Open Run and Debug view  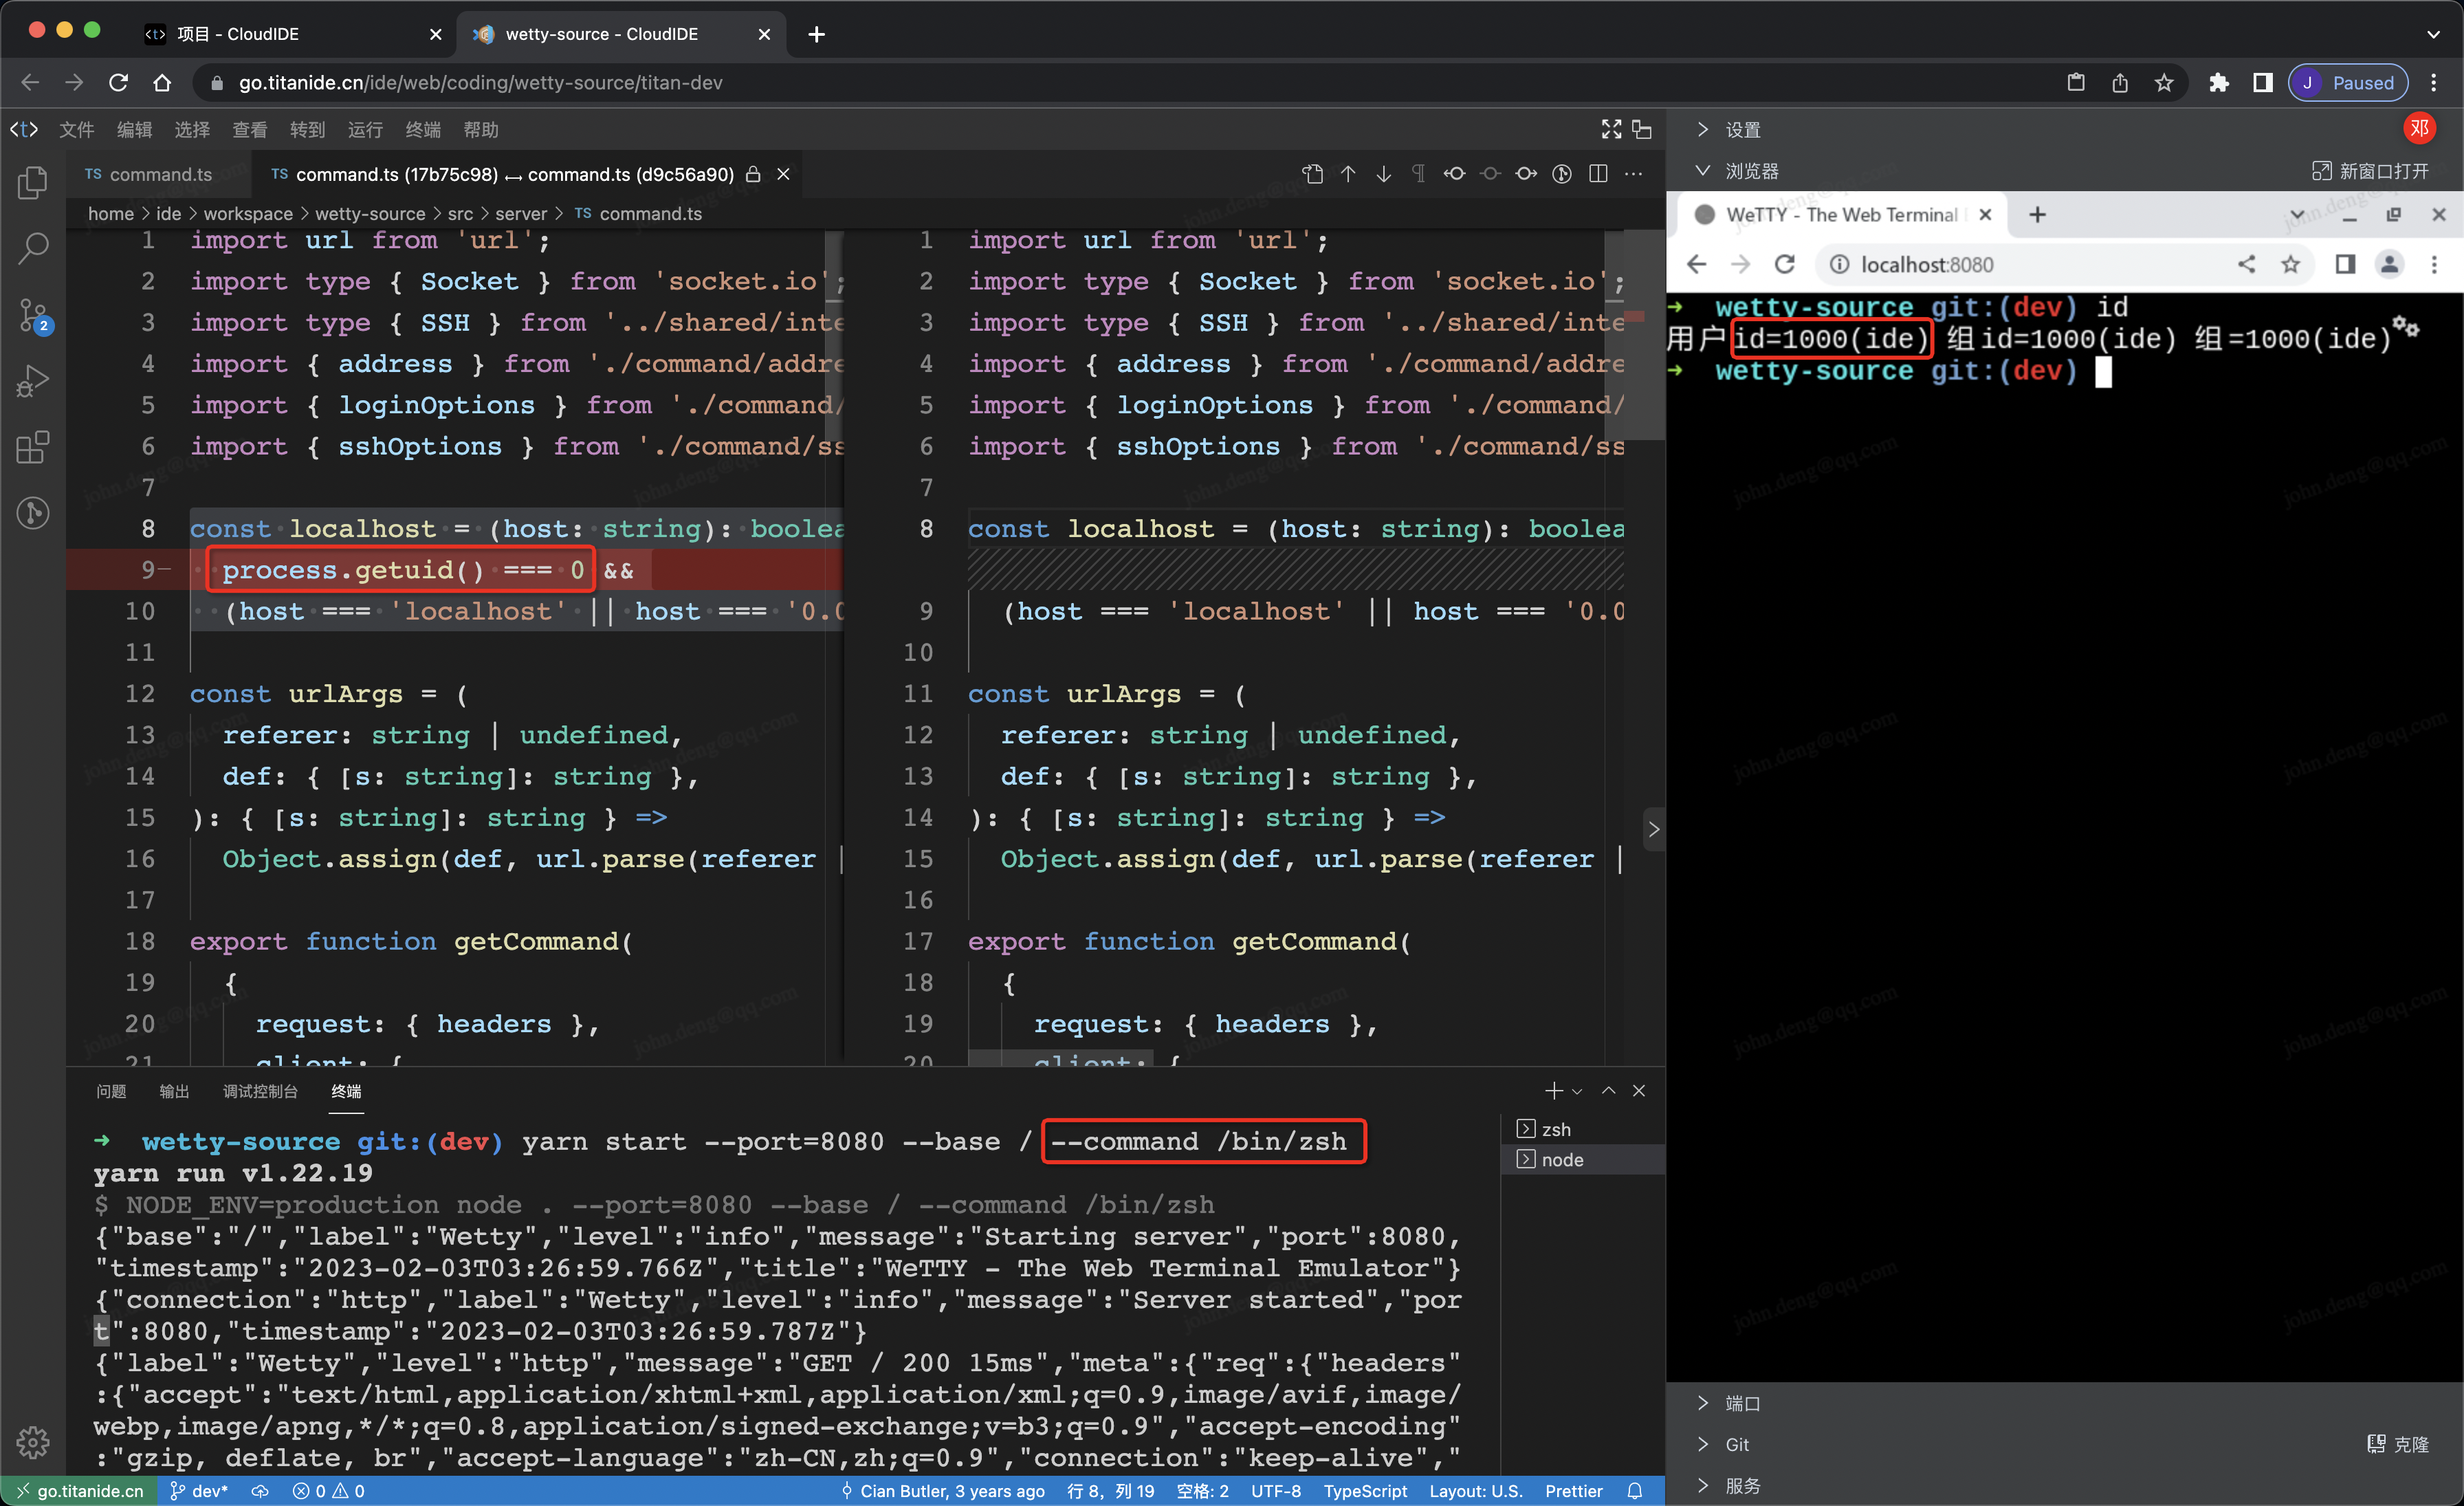click(33, 381)
